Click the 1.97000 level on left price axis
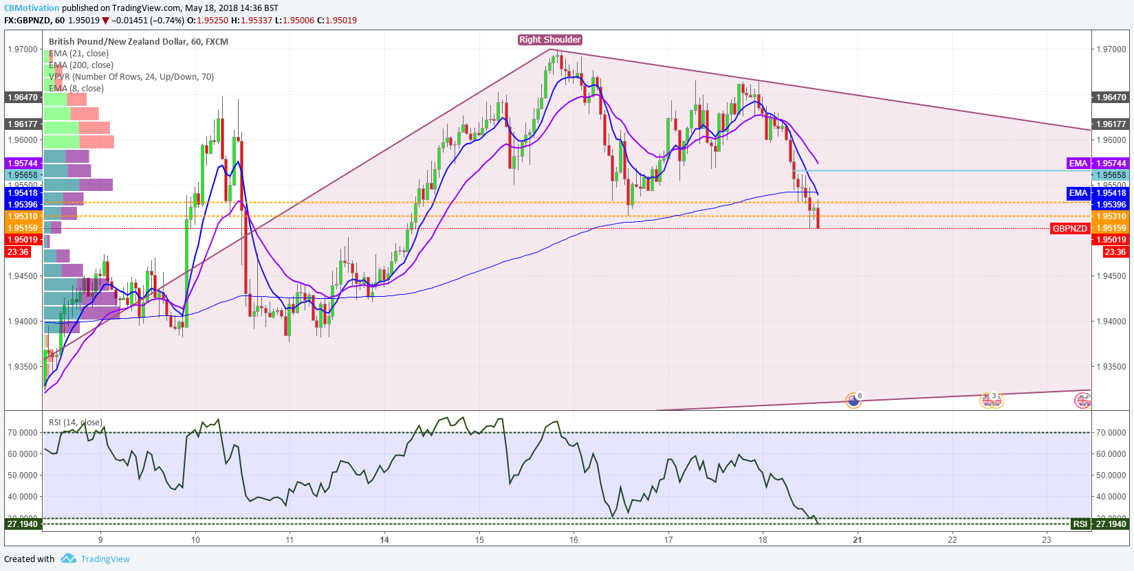Image resolution: width=1134 pixels, height=571 pixels. (x=23, y=49)
